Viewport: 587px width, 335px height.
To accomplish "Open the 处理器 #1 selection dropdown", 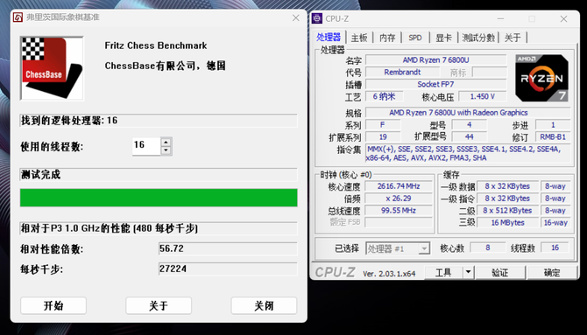I will point(398,248).
